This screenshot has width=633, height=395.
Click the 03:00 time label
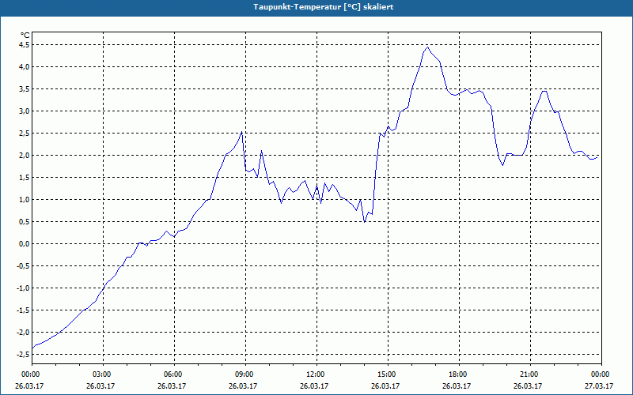tap(103, 374)
